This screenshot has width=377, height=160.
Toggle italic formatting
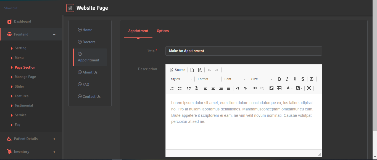(x=287, y=79)
